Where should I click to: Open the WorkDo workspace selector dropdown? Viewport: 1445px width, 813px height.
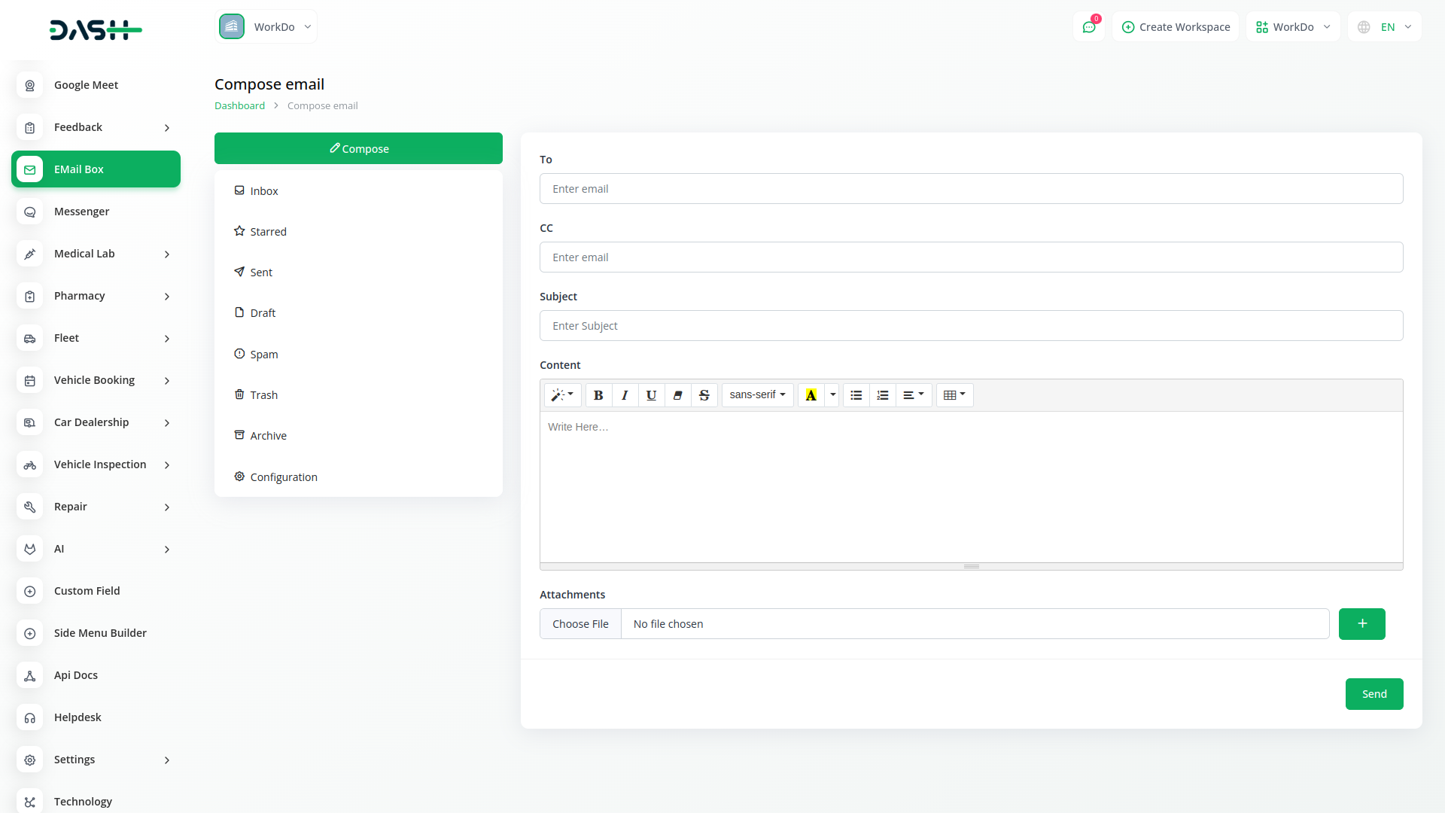click(266, 26)
